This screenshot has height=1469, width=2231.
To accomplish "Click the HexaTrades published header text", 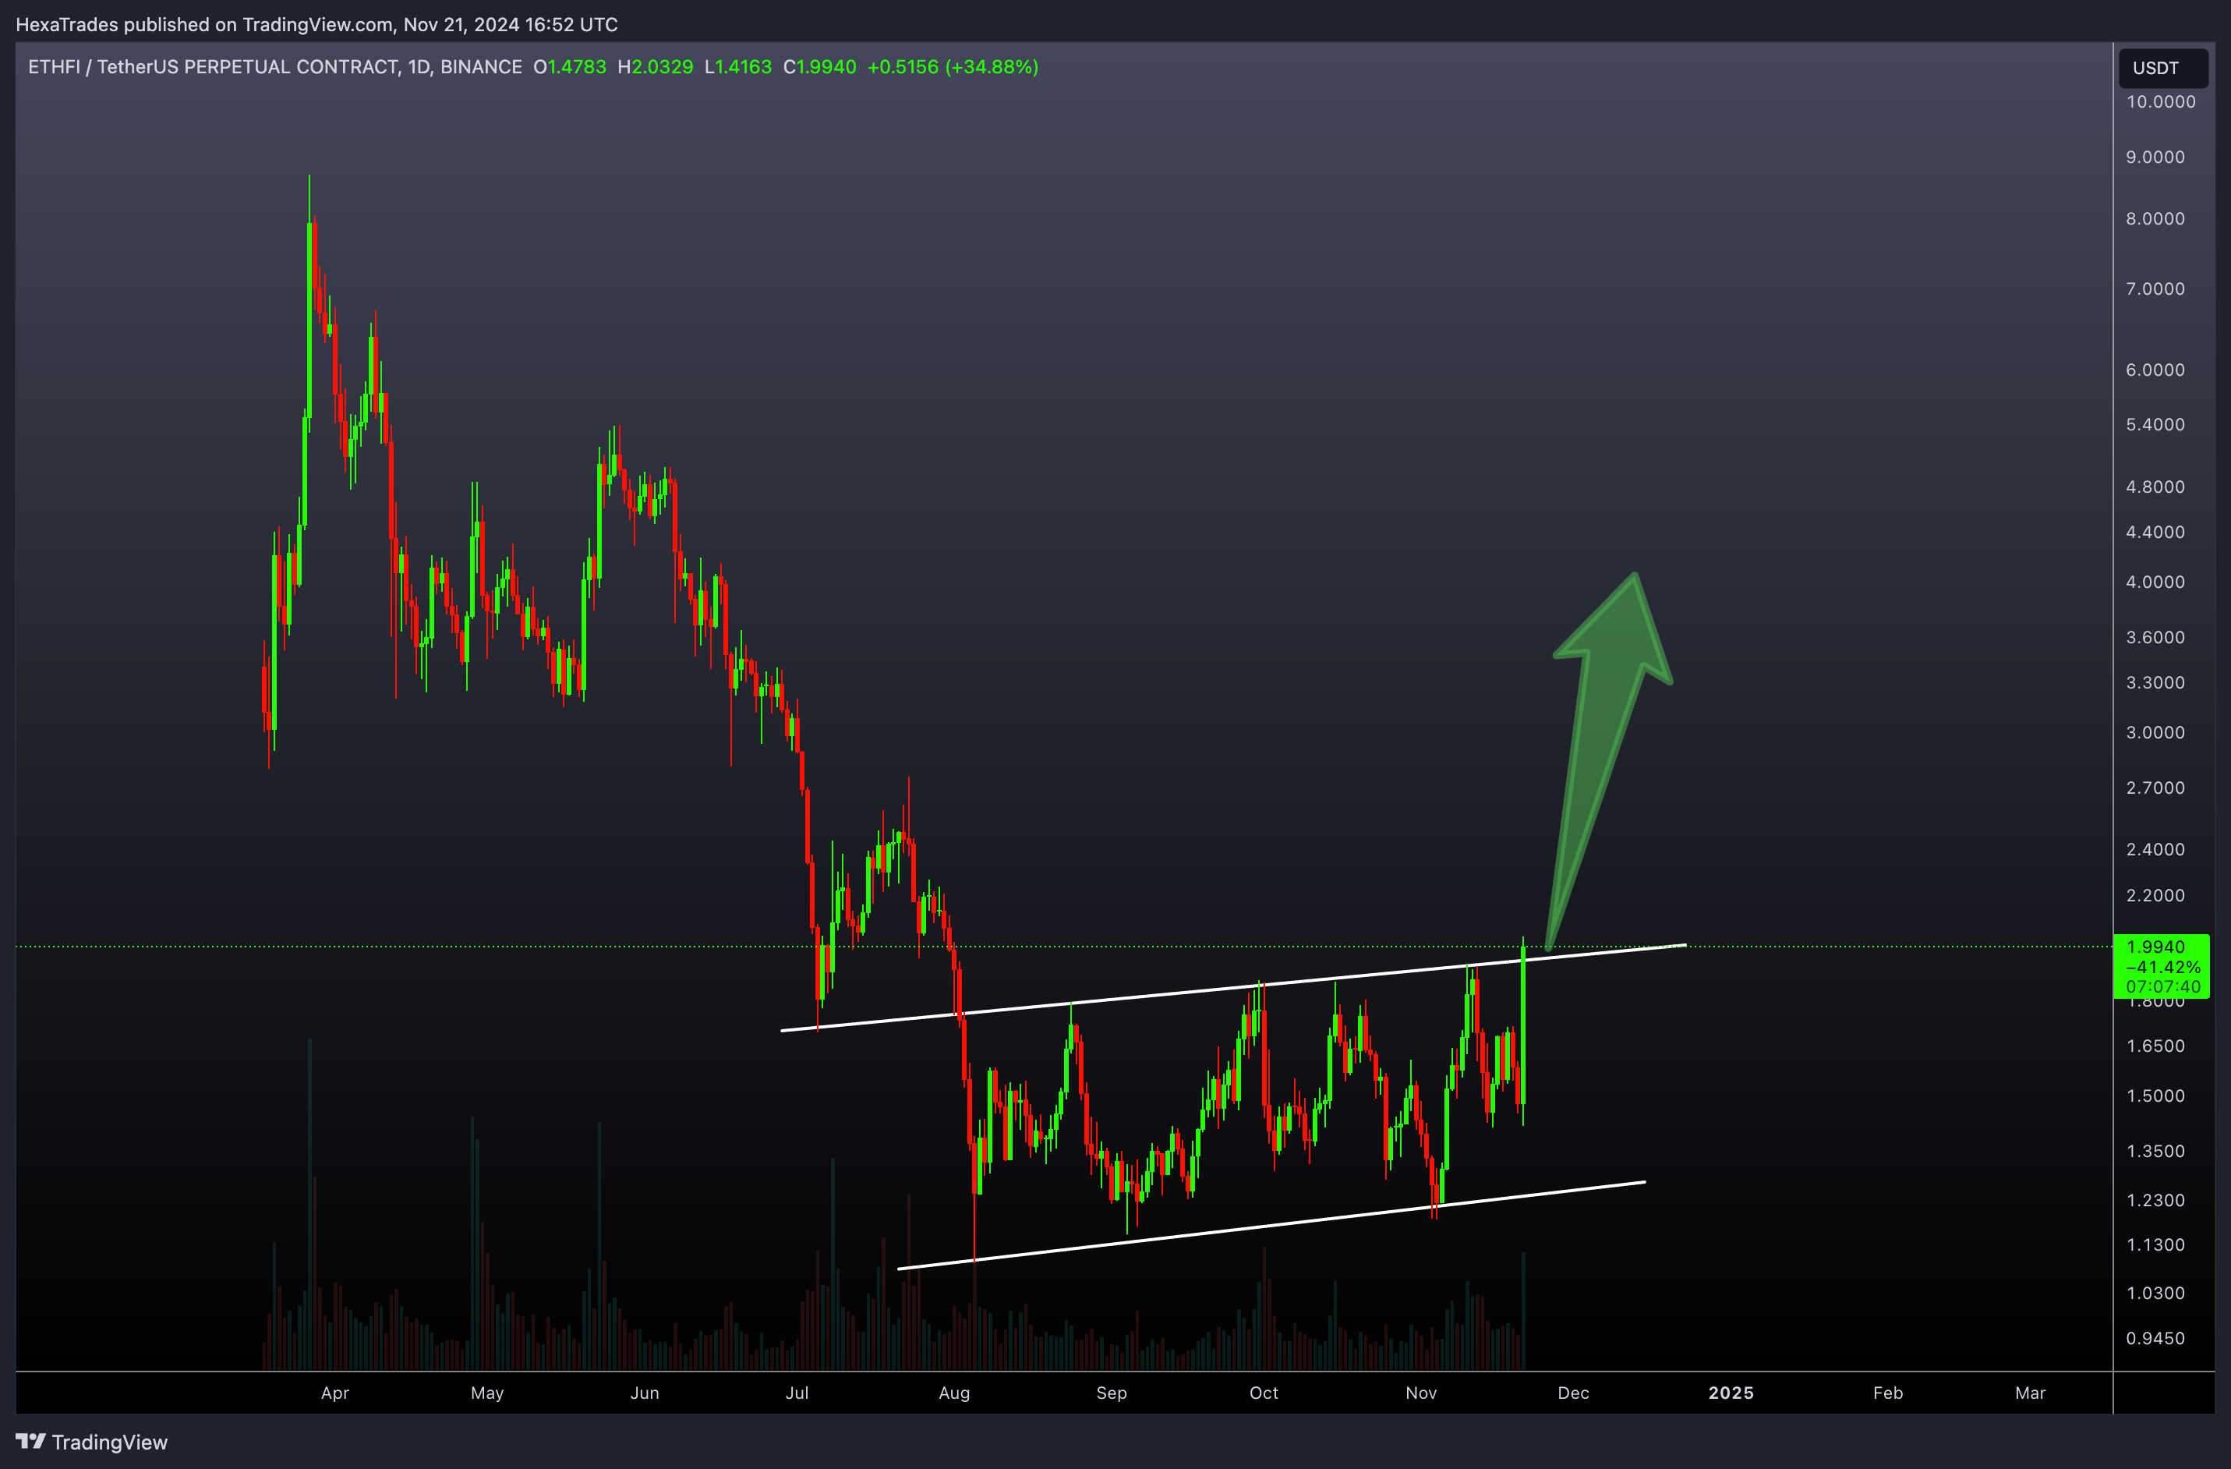I will (316, 24).
